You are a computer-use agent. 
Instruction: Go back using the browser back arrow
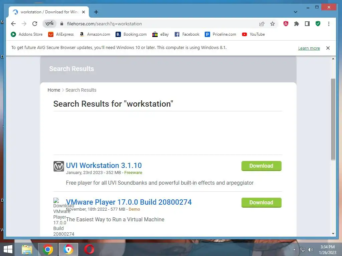click(13, 24)
